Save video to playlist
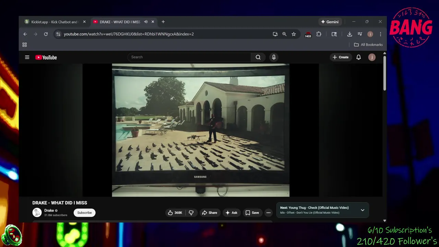 point(252,213)
